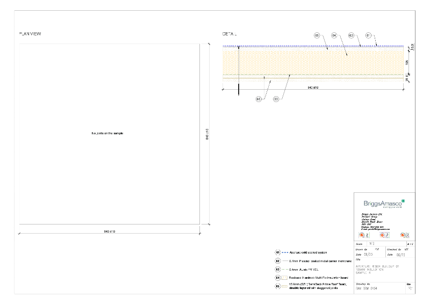Click legend marker 03 beside Alutrix VCL
This screenshot has height=304, width=430.
(278, 269)
